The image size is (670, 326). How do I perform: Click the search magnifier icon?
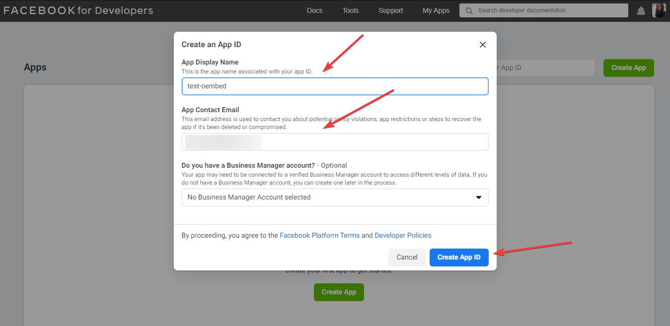(x=469, y=10)
